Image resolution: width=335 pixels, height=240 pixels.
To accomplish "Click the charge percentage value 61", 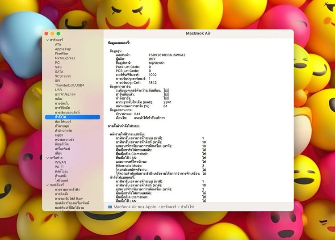I will tap(165, 106).
